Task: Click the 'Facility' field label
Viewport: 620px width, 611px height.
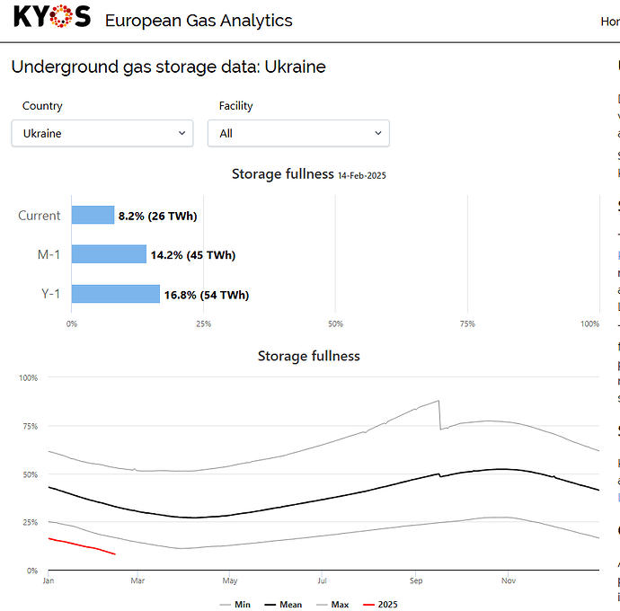Action: [x=235, y=106]
